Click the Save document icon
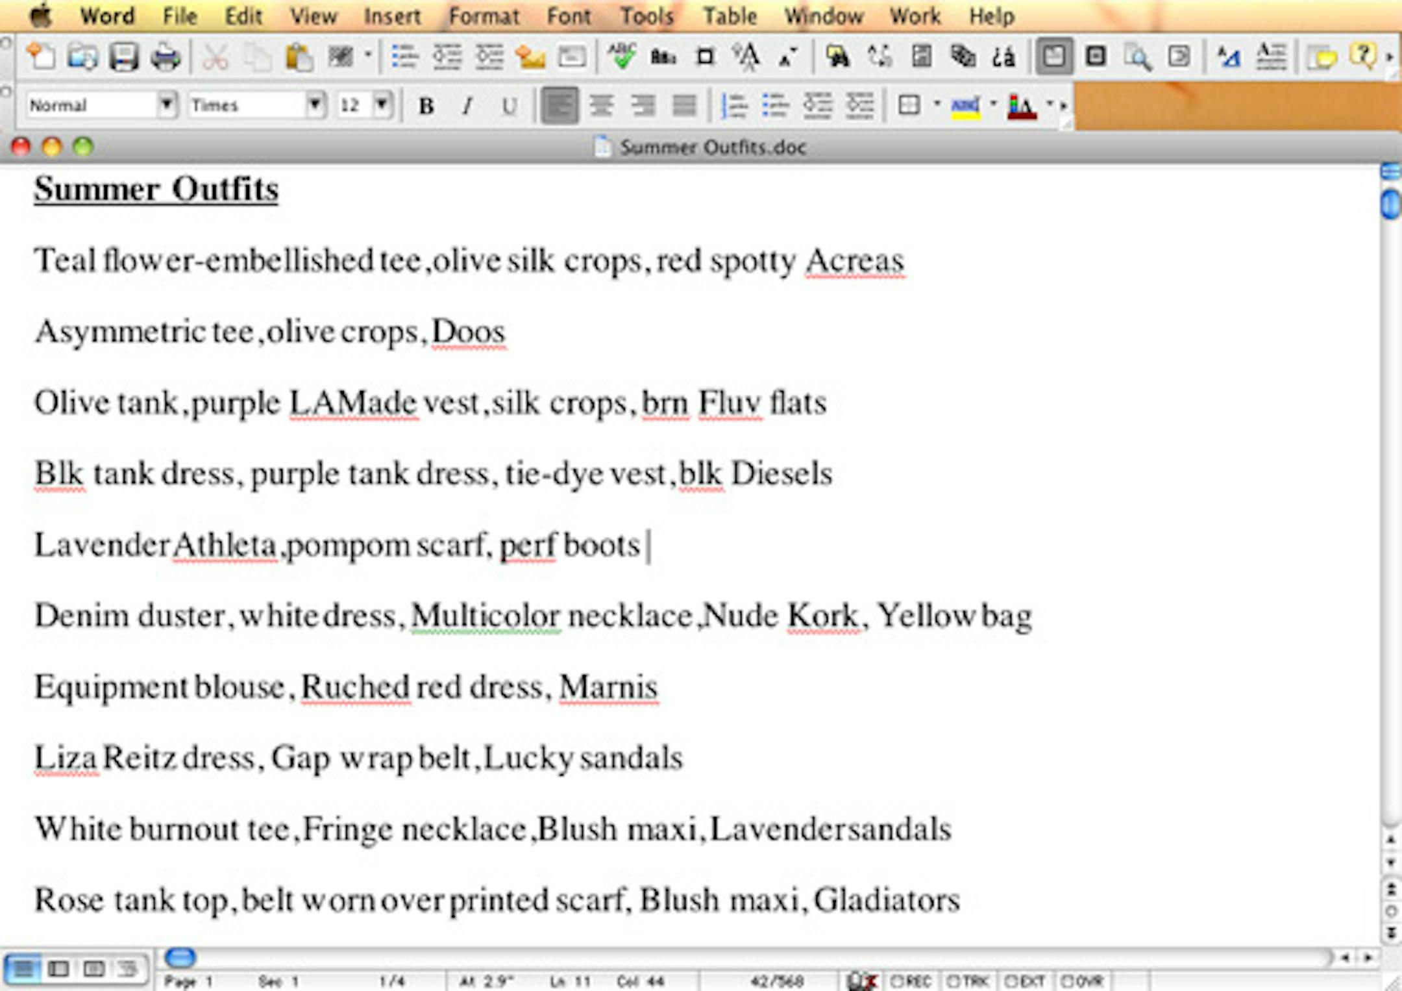1402x991 pixels. pos(123,57)
